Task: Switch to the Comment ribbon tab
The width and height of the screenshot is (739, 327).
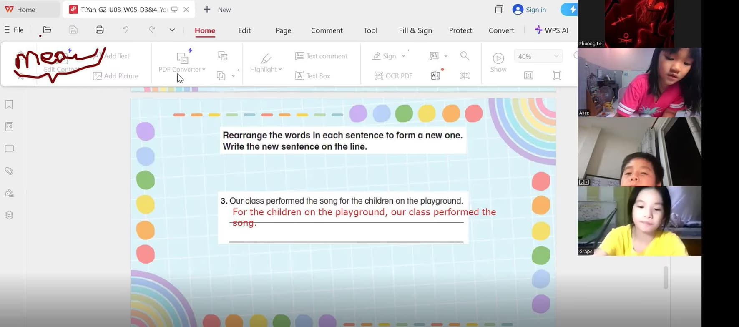Action: tap(327, 30)
